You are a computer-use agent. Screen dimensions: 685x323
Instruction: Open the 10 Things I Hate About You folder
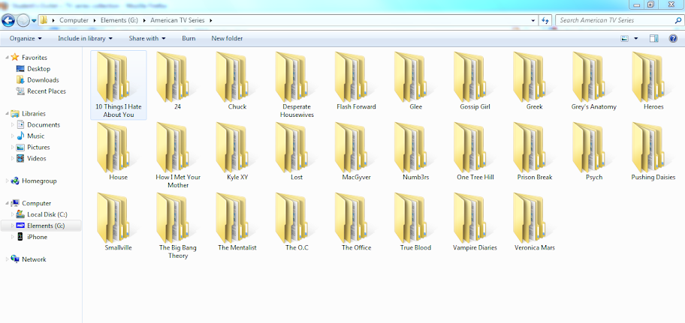click(119, 85)
